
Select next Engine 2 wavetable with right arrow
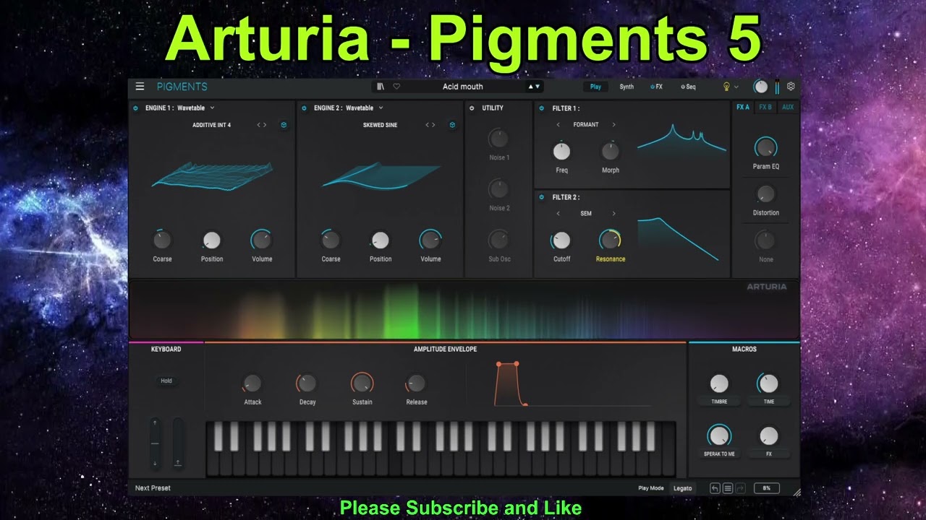tap(433, 125)
